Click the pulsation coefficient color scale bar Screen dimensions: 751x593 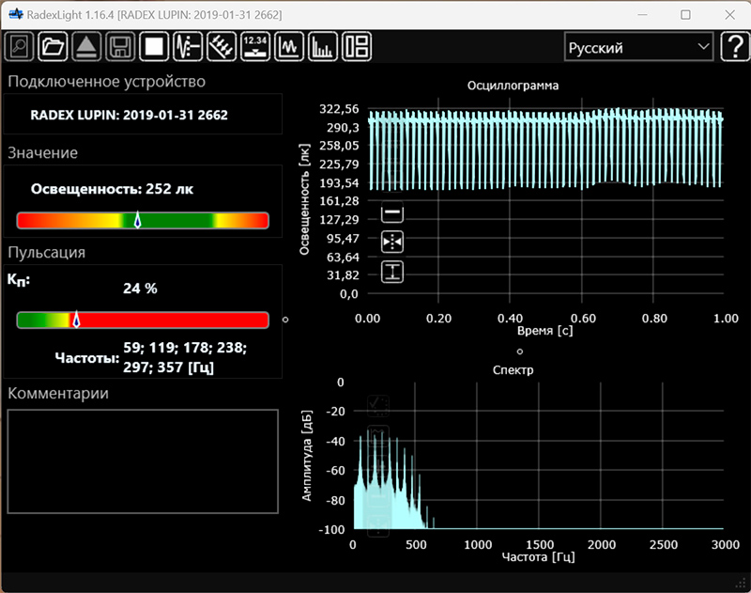click(x=143, y=320)
